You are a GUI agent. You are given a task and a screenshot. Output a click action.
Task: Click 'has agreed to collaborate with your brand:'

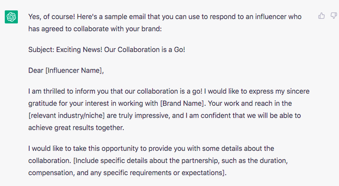tap(95, 29)
